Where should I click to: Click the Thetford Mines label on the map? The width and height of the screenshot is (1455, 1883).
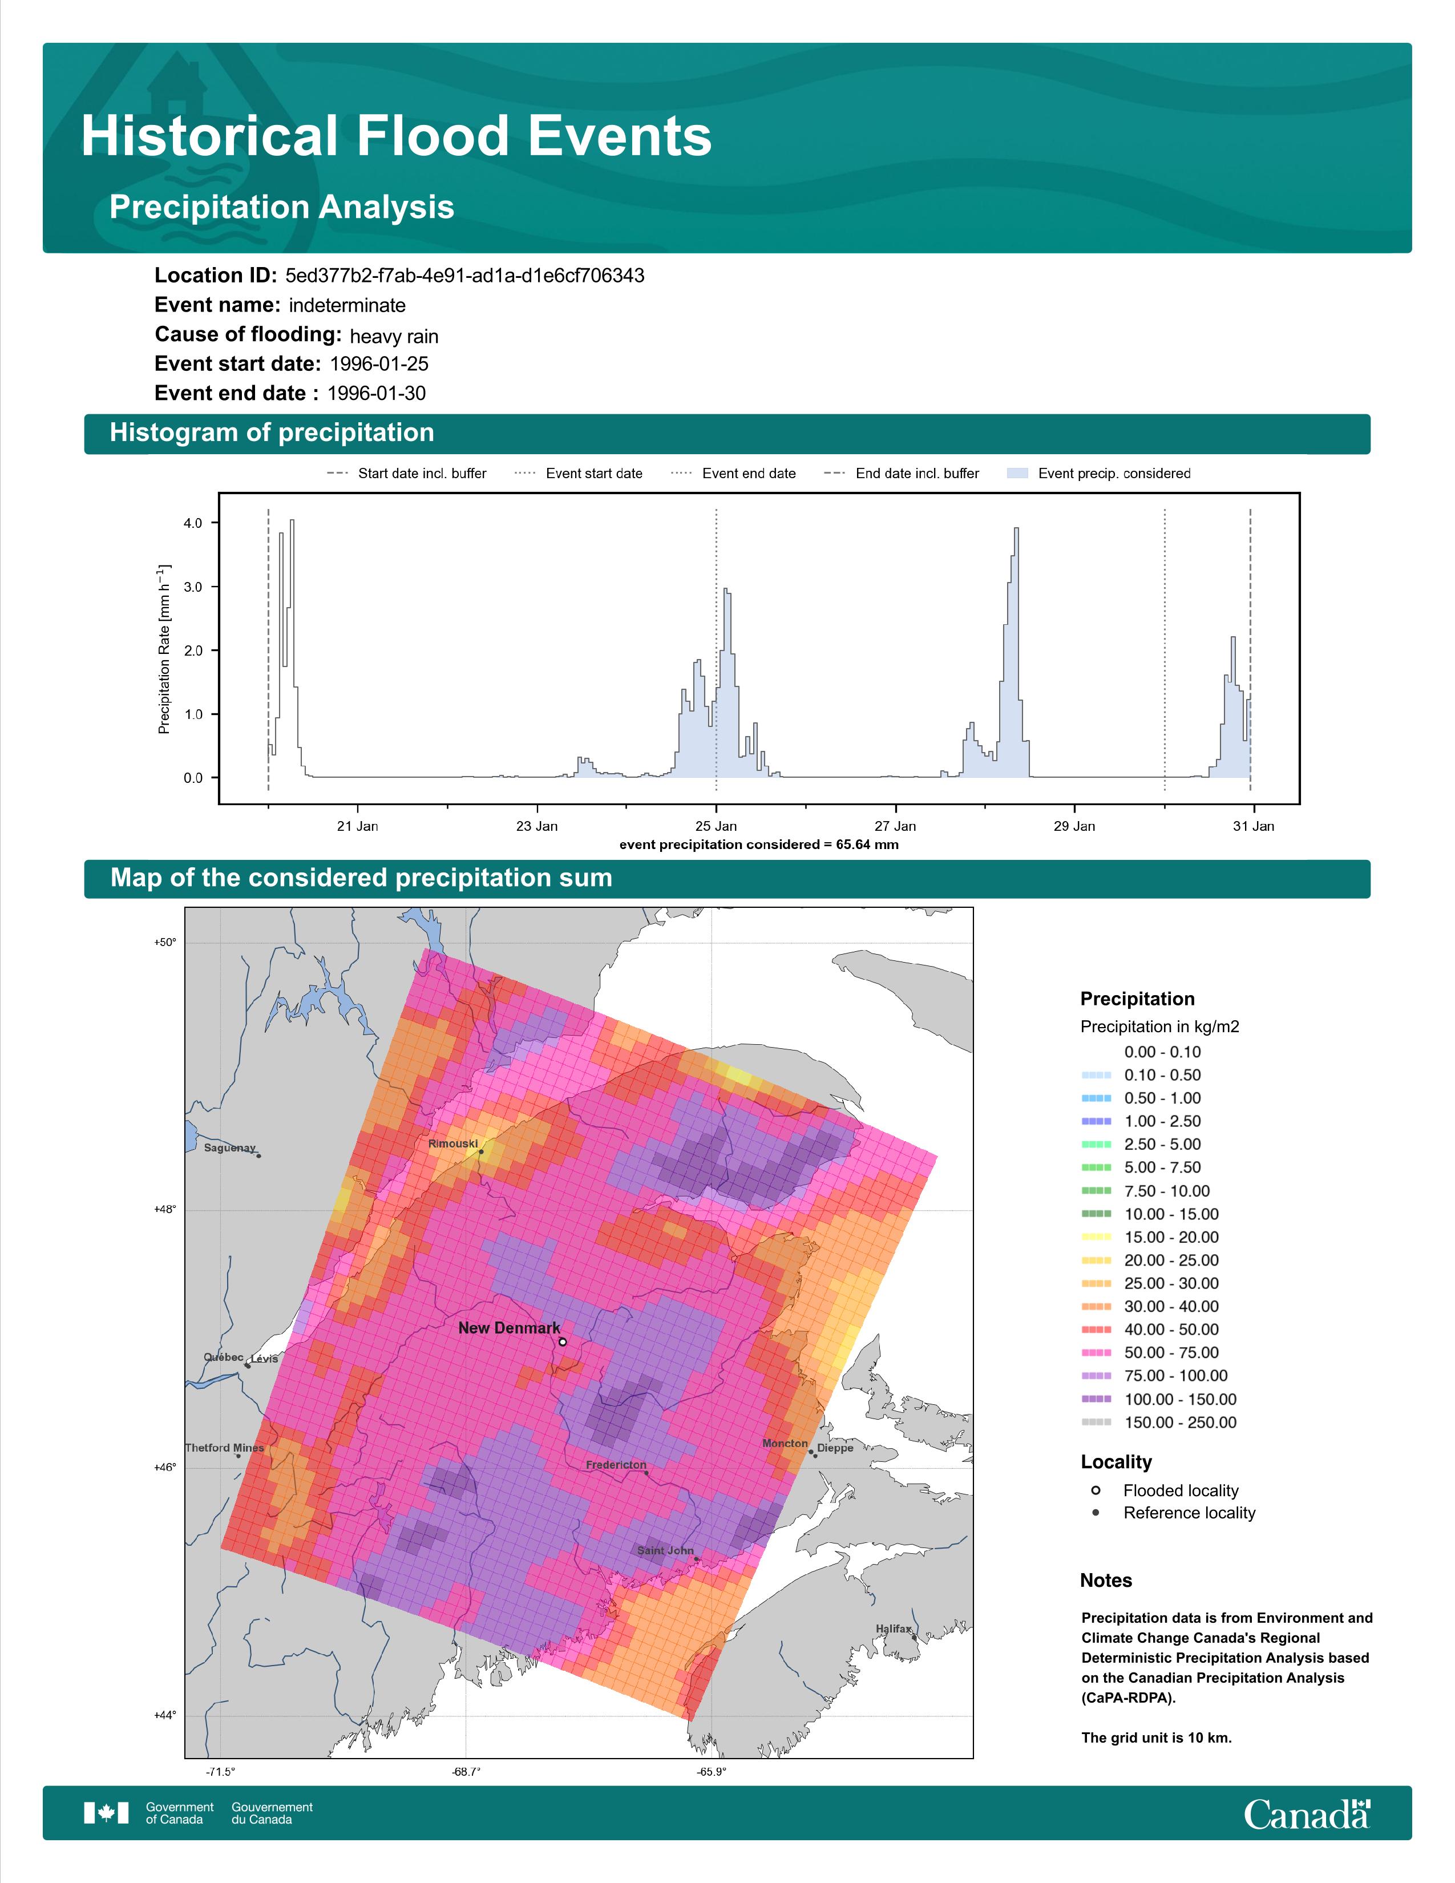point(224,1448)
